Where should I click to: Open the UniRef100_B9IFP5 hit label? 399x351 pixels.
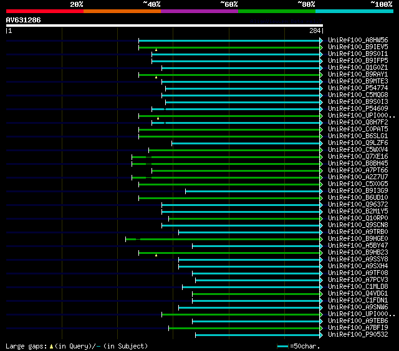[358, 61]
